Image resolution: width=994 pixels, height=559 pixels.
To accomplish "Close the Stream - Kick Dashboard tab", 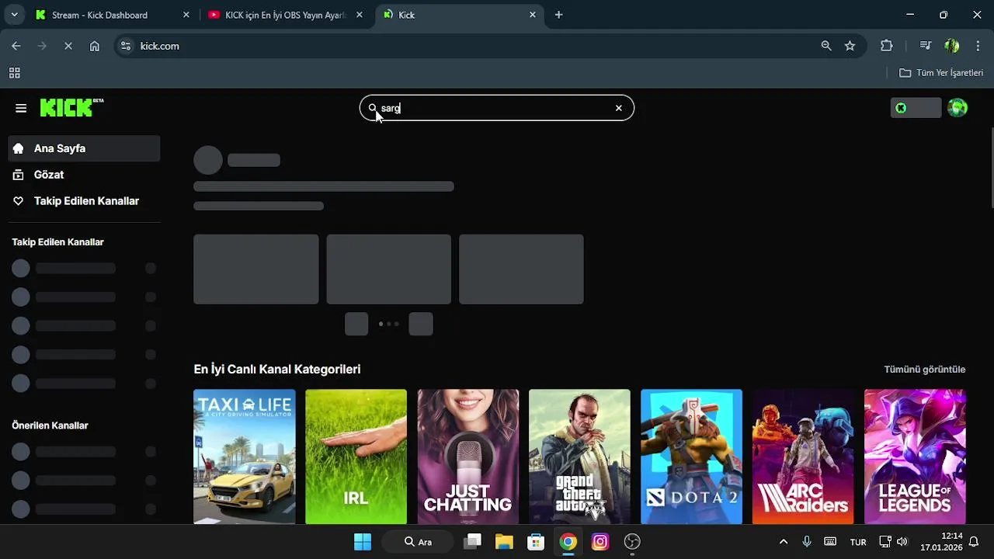I will tap(186, 15).
